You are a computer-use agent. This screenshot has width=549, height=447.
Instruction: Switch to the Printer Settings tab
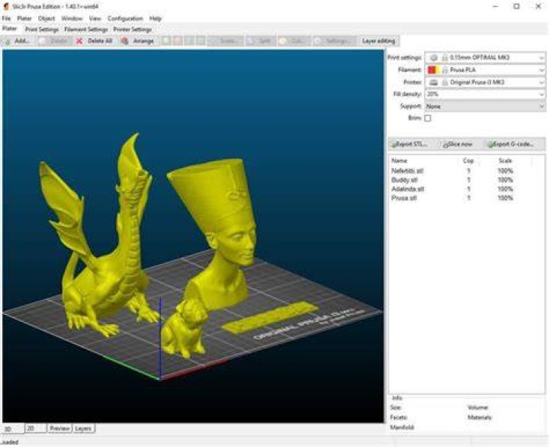(133, 30)
